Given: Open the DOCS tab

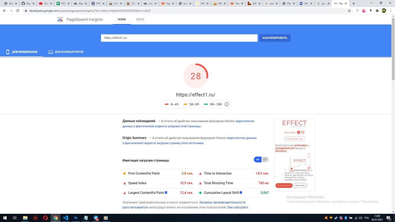Looking at the screenshot, I should 140,19.
